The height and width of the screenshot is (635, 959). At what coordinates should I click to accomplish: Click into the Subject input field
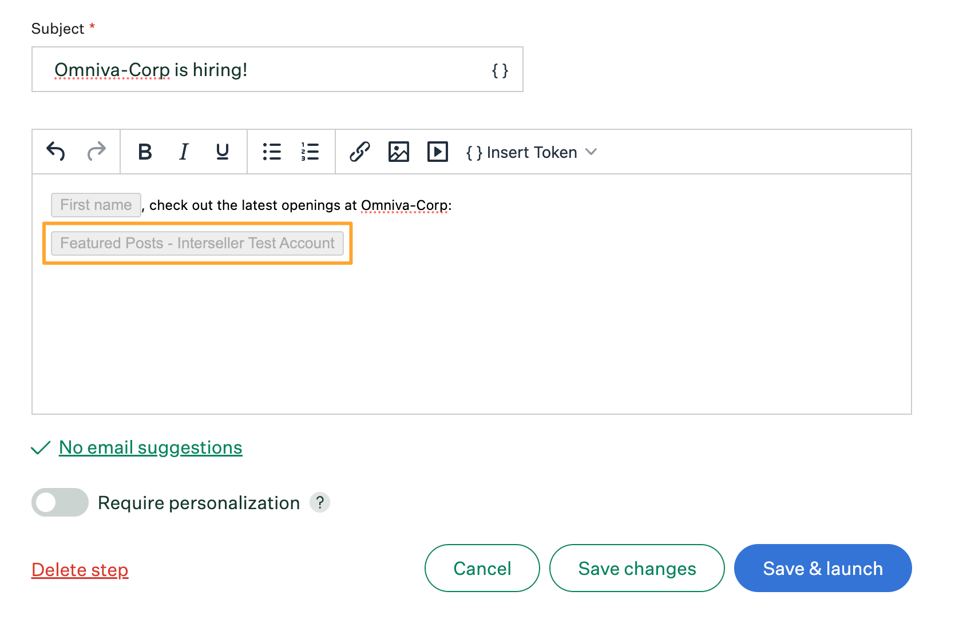tap(278, 69)
